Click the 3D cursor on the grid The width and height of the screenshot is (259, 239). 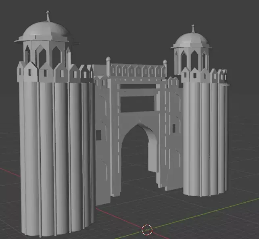[x=147, y=230]
